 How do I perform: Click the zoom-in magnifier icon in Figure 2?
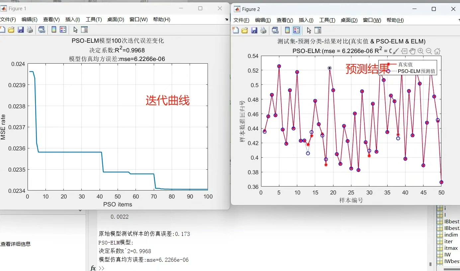pos(420,51)
